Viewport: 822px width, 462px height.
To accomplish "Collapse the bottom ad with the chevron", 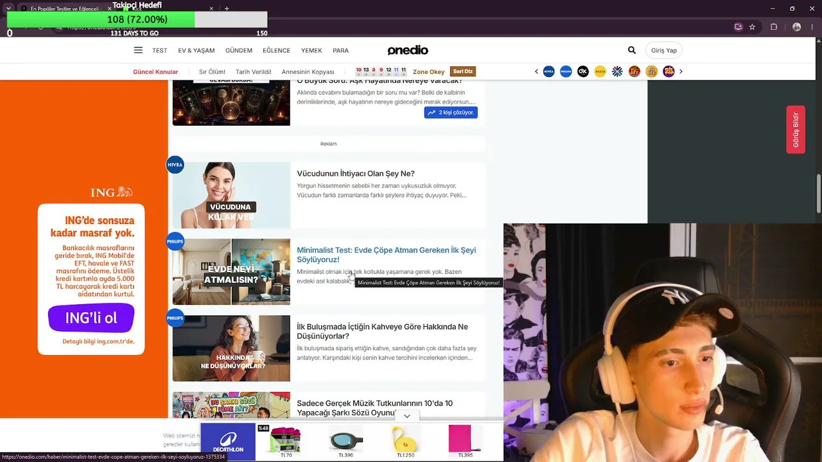I will 407,416.
